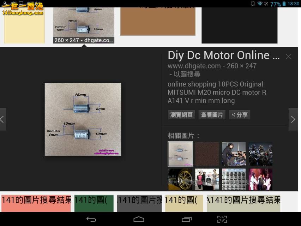
Task: Tap the Wi-Fi status icon
Action: click(x=260, y=4)
